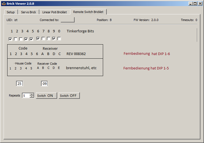
Task: Click the Switch OFF button
Action: click(x=69, y=96)
